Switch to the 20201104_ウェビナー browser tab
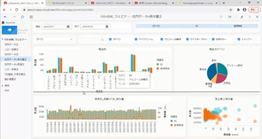 111,3
